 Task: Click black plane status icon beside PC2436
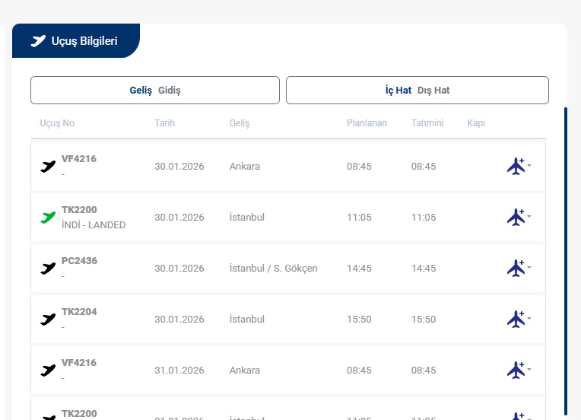48,269
